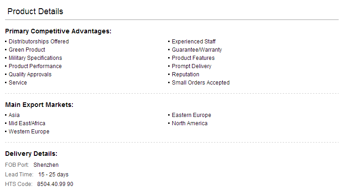Click the Product Features text

(193, 58)
